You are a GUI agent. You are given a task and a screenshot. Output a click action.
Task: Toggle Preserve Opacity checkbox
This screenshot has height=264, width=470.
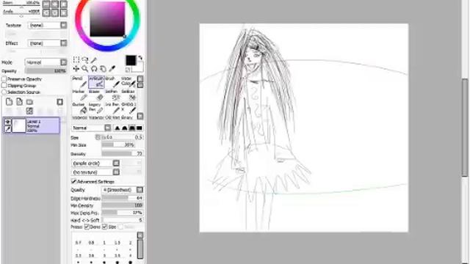pyautogui.click(x=4, y=79)
